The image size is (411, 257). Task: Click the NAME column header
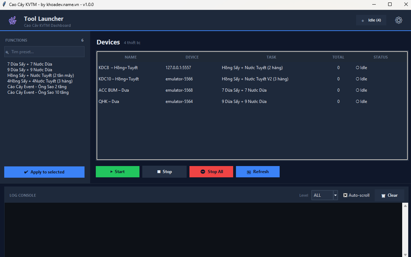pos(131,57)
